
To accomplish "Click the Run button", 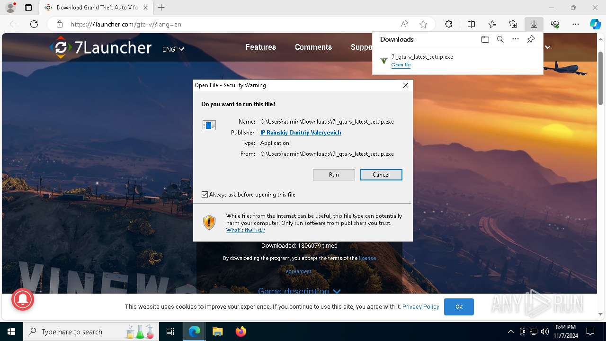I will (334, 175).
